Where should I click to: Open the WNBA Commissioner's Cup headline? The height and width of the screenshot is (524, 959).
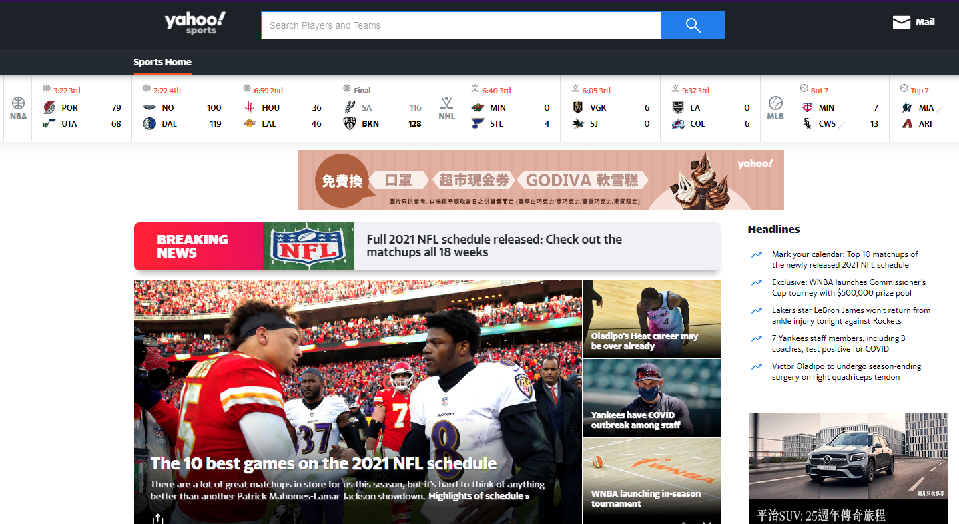pos(848,288)
